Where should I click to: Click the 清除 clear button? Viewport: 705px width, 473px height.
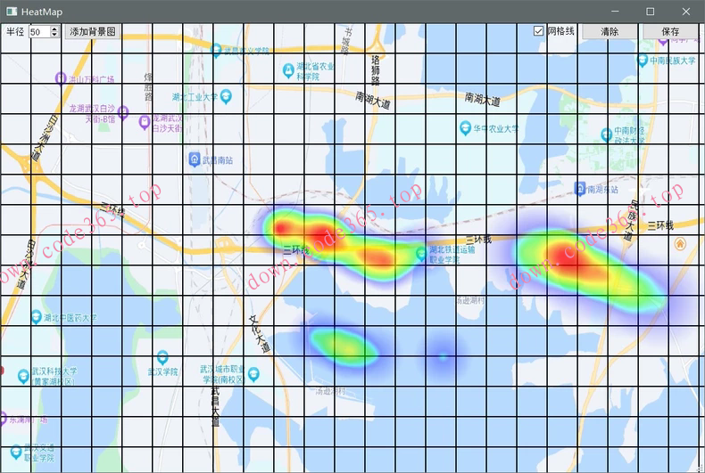(x=610, y=31)
